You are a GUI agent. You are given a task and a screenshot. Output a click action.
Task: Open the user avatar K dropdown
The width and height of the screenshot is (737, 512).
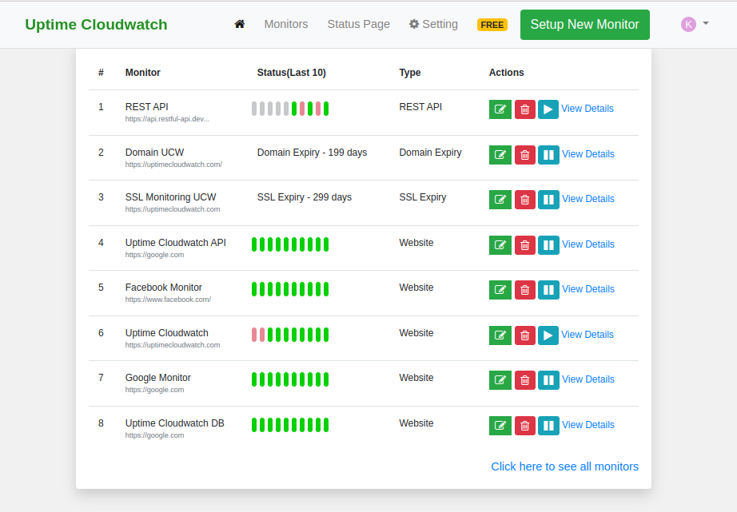pyautogui.click(x=694, y=24)
